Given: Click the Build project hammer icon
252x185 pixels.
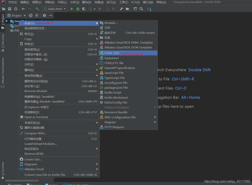Looking at the screenshot, I should 37,9.
